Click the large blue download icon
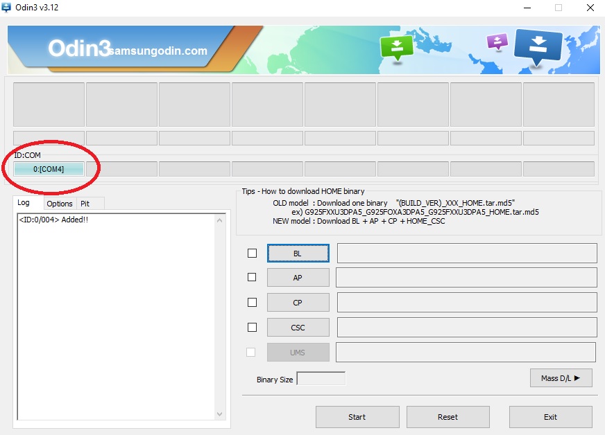This screenshot has height=435, width=605. [x=538, y=46]
